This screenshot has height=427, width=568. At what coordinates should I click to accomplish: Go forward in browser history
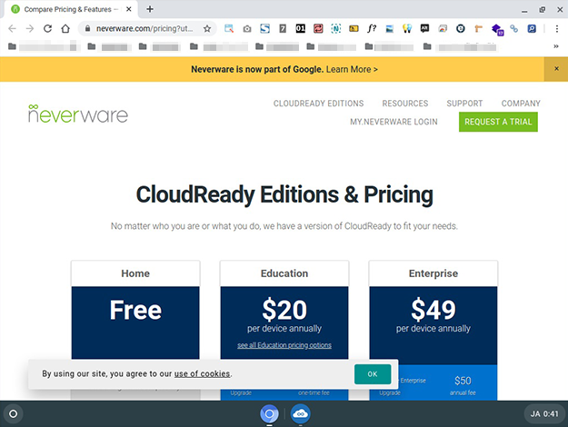click(x=30, y=28)
